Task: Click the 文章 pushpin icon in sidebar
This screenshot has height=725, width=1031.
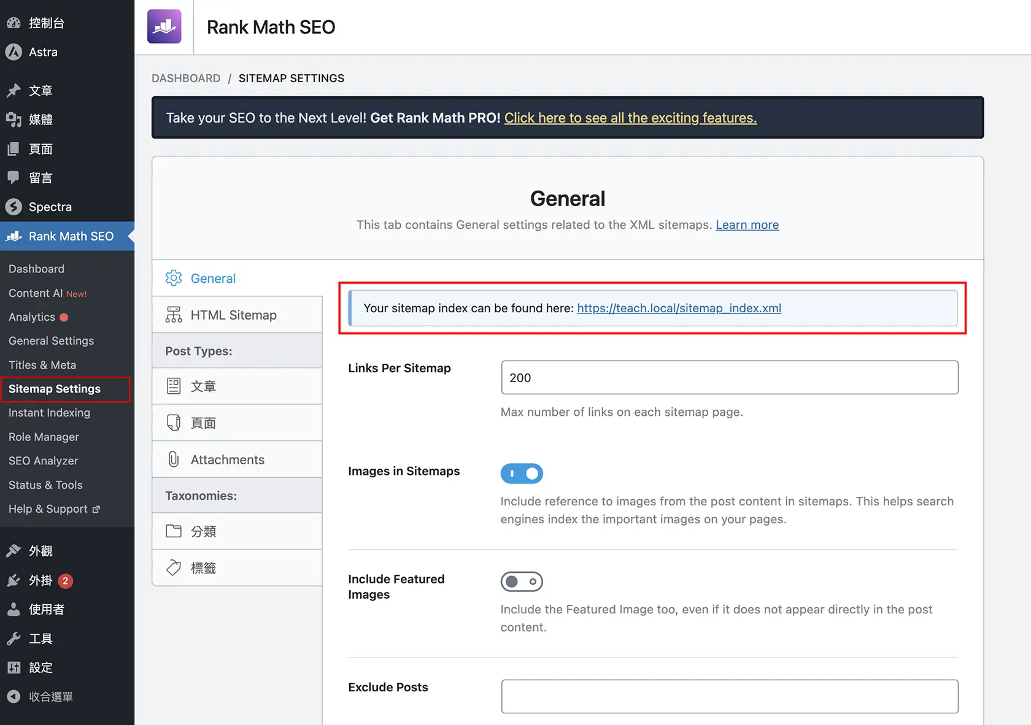Action: point(14,91)
